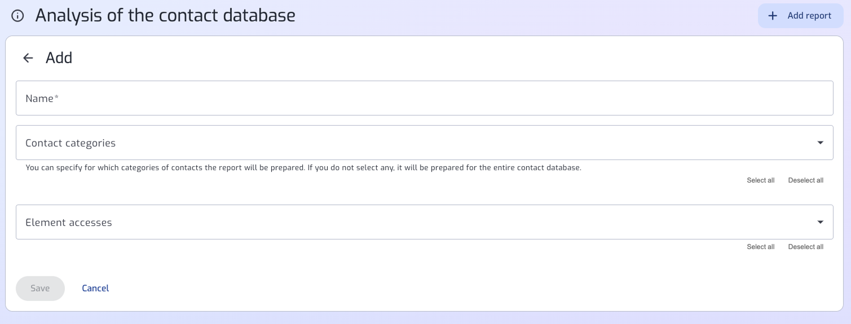Click the contact categories helper description text
Viewport: 851px width, 324px height.
(303, 168)
